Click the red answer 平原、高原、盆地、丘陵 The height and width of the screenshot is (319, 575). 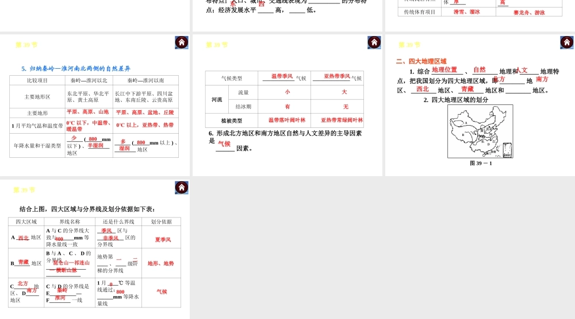(145, 112)
